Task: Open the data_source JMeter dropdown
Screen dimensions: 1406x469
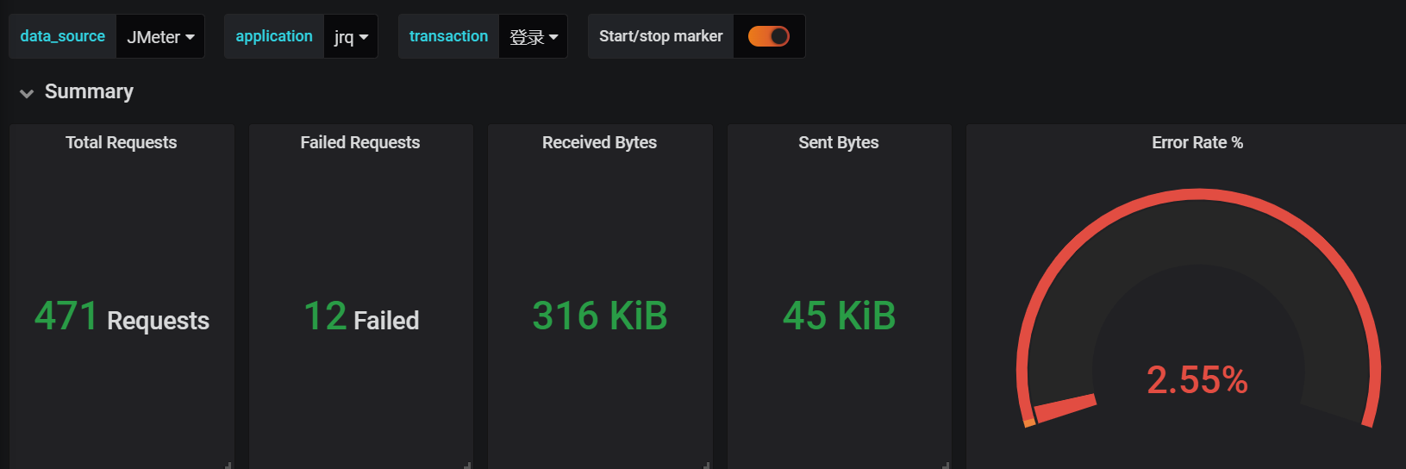Action: [x=160, y=37]
